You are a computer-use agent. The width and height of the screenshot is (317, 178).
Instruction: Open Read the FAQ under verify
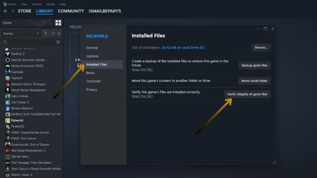[x=142, y=96]
